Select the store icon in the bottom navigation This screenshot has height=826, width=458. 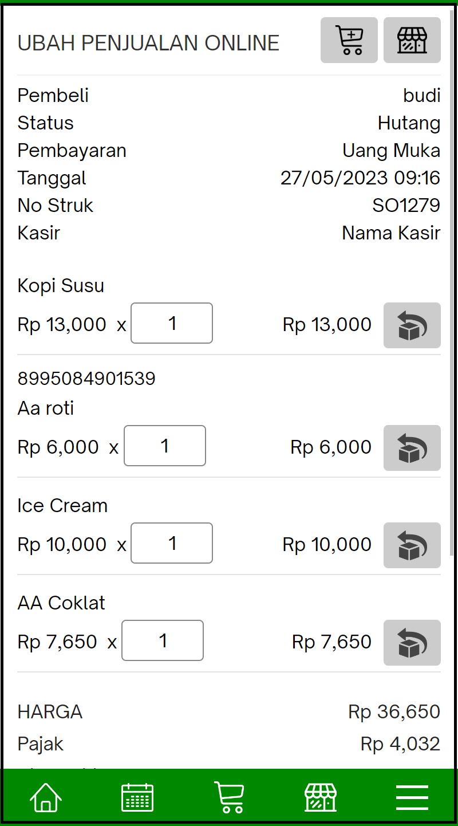320,797
